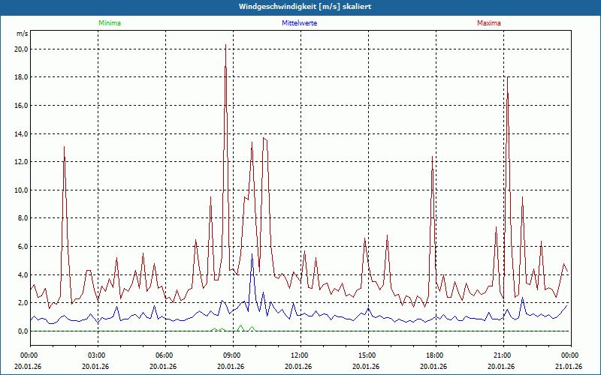Select the red Maxima legend label
The width and height of the screenshot is (601, 375).
tap(488, 23)
